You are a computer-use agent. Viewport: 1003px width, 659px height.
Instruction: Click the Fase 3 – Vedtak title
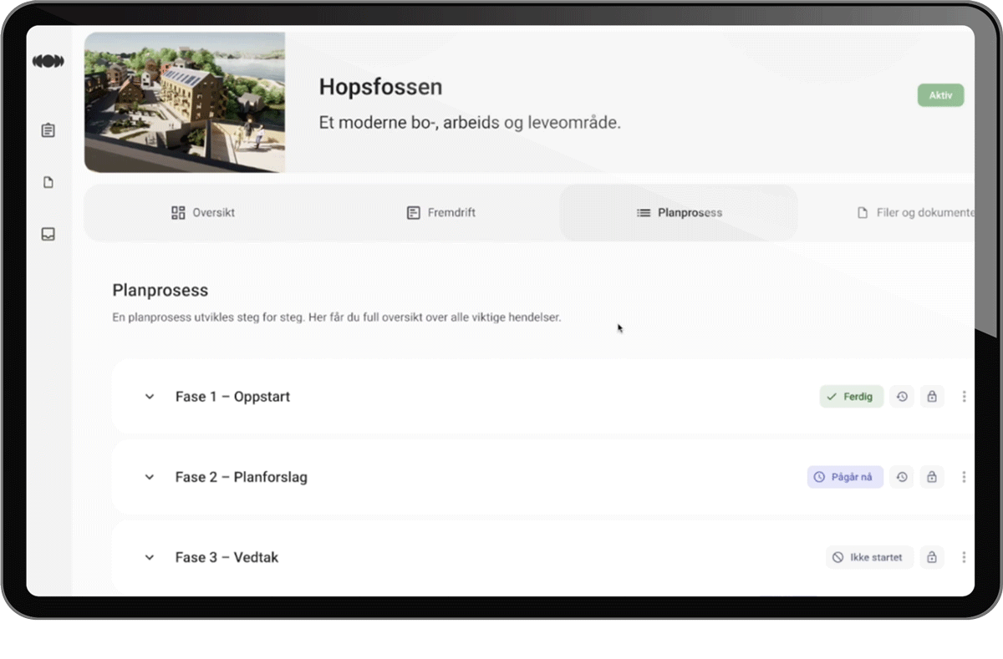[227, 557]
